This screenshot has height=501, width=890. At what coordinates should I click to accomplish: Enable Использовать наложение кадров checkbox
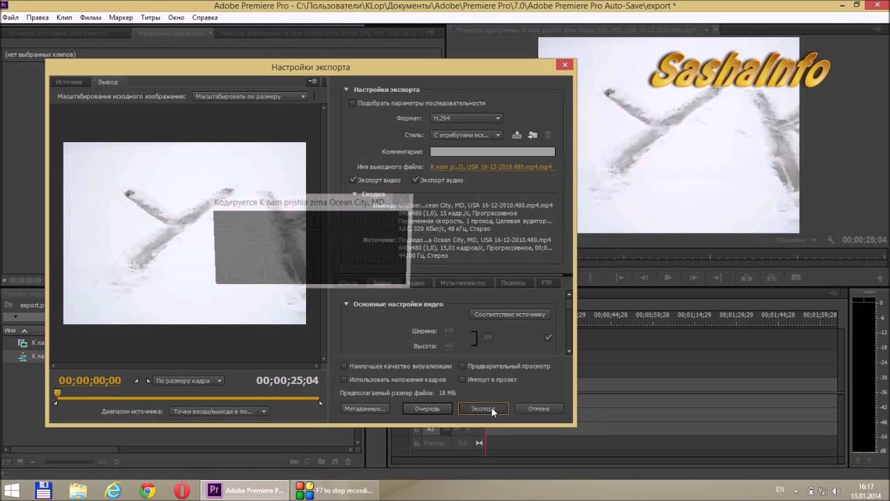[343, 380]
